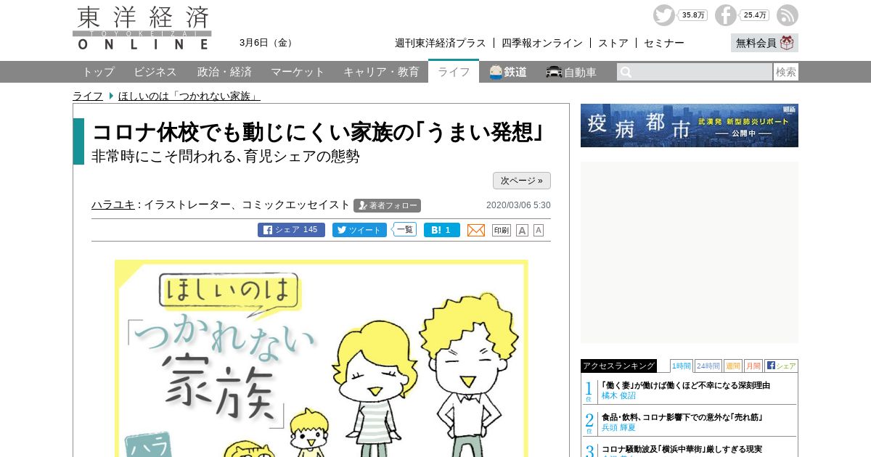This screenshot has width=871, height=457.
Task: Open the RSS feed icon
Action: (x=788, y=15)
